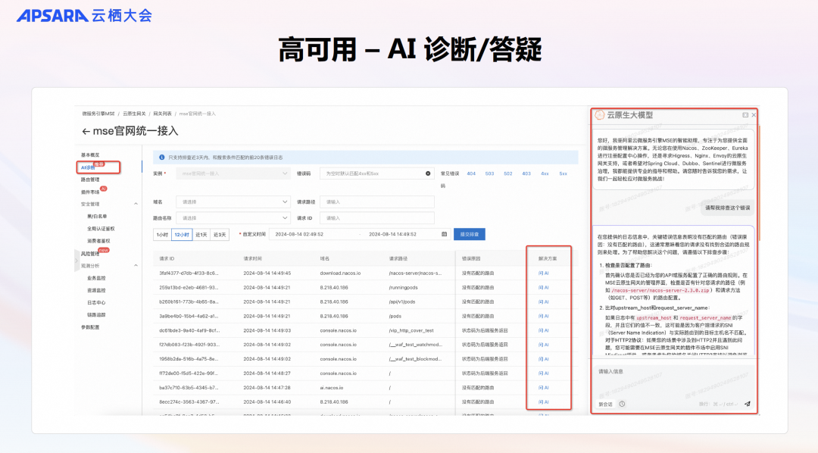The width and height of the screenshot is (818, 453).
Task: Click 问AI for the /vip_http_cover_test row
Action: tap(544, 330)
